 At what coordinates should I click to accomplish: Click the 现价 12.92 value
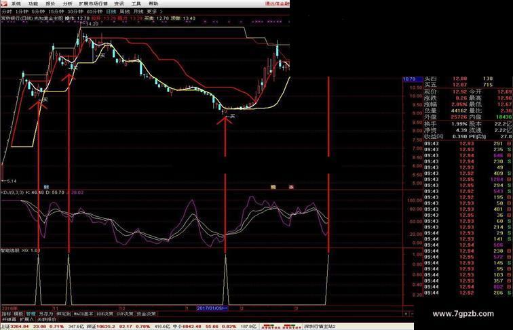pos(459,91)
